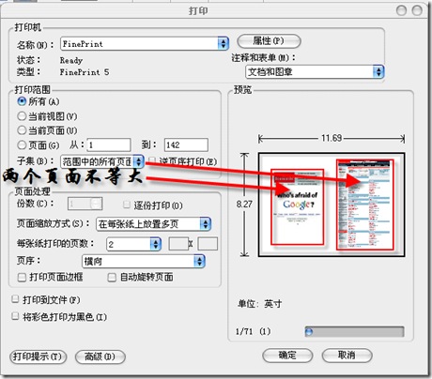
Task: Click the FinePrint 5 printer type text
Action: click(85, 72)
